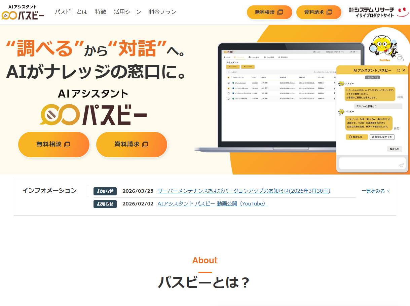Click the yellow 解決した button with circle
The image size is (410, 306).
[x=357, y=137]
